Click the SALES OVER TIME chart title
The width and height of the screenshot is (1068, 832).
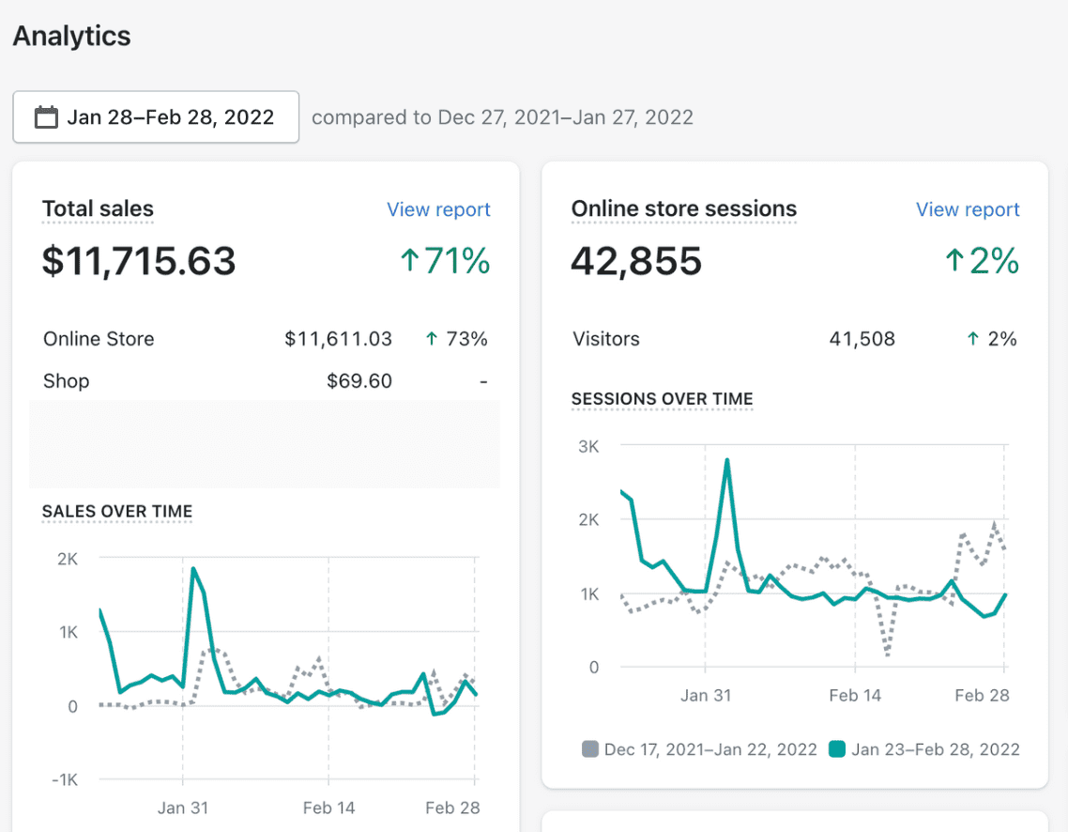tap(117, 511)
